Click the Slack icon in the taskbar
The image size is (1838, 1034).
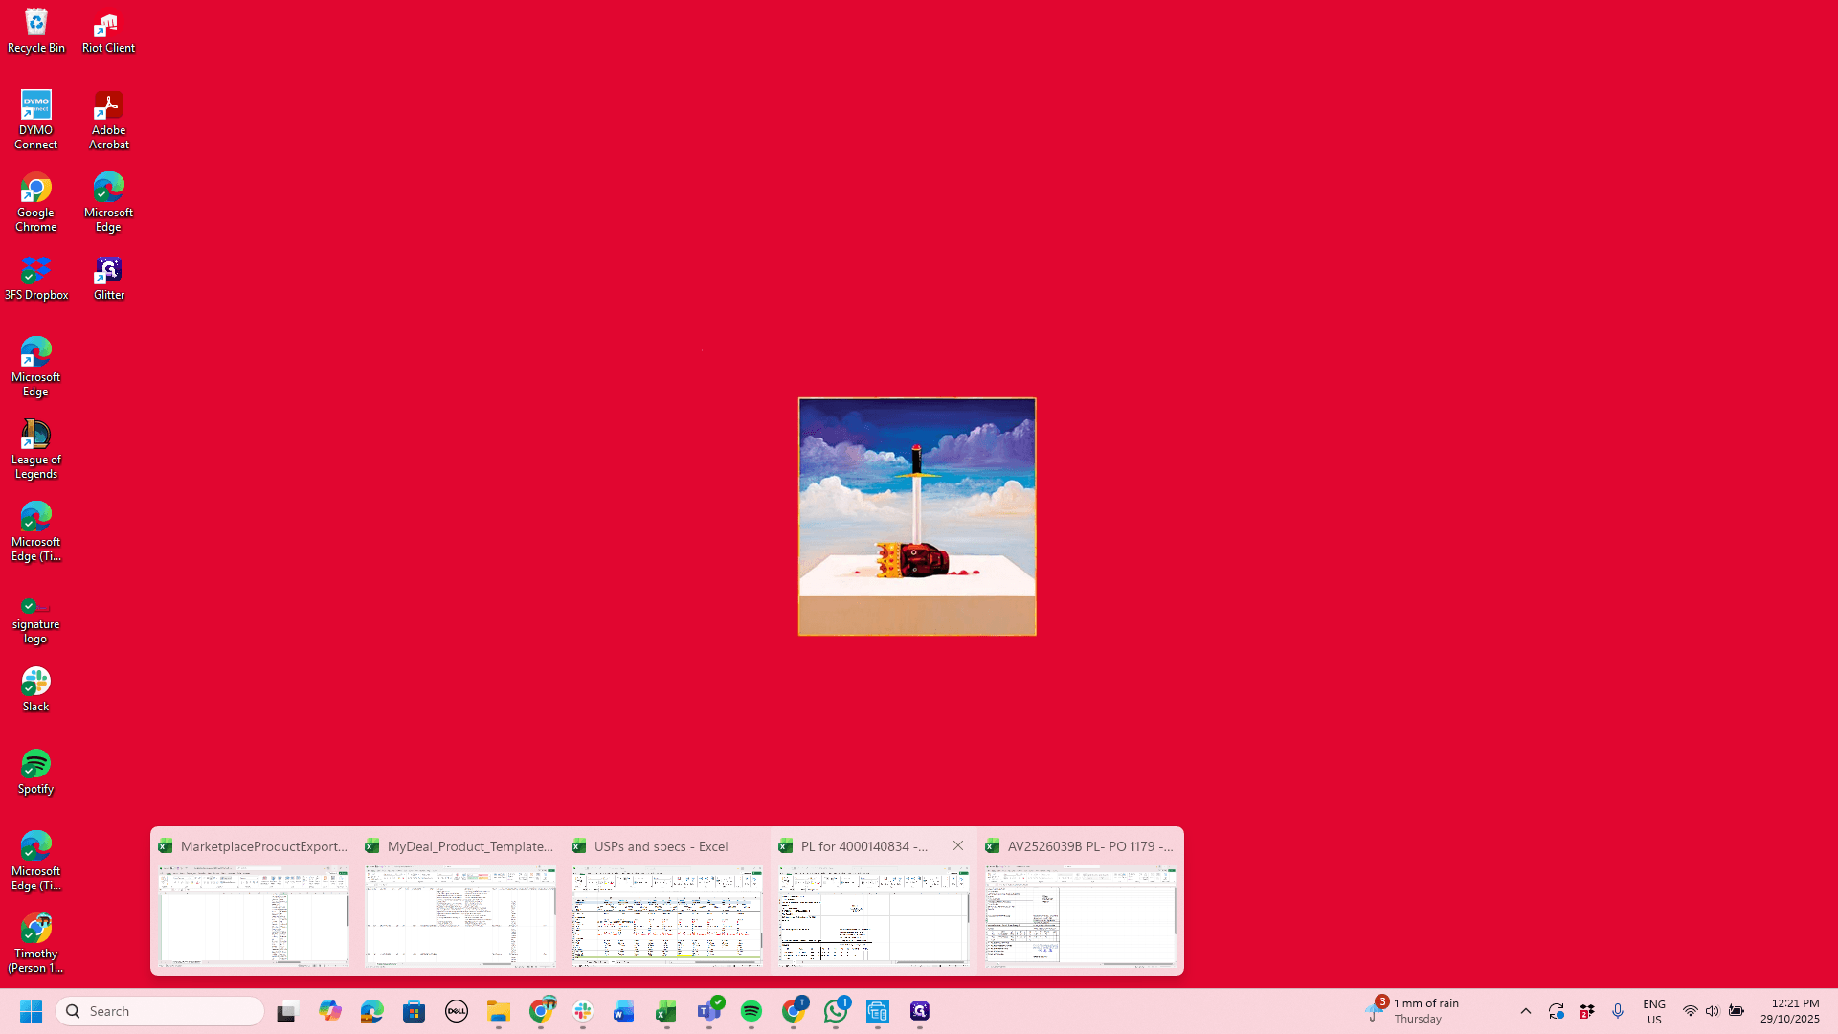tap(583, 1011)
